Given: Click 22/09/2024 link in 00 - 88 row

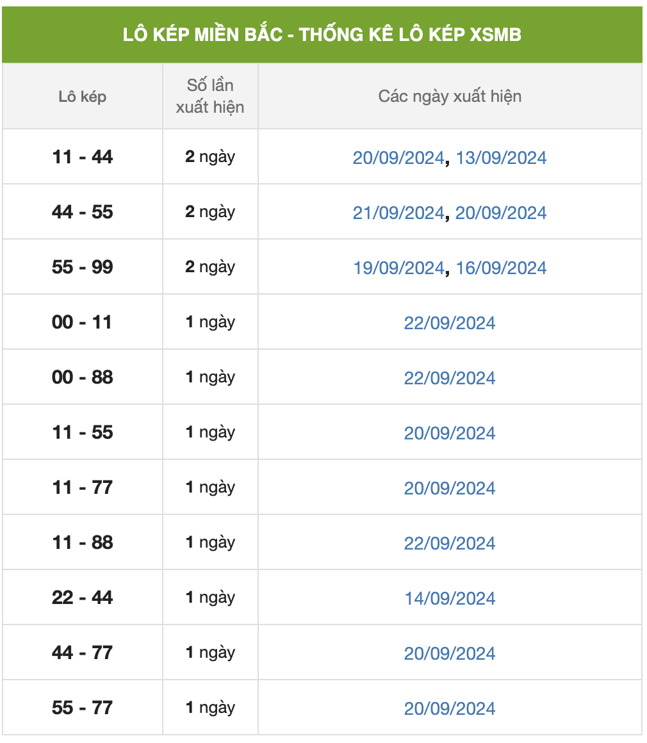Looking at the screenshot, I should tap(450, 378).
